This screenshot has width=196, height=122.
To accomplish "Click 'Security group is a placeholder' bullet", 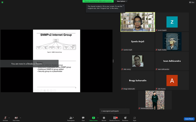I will (x=50, y=71).
